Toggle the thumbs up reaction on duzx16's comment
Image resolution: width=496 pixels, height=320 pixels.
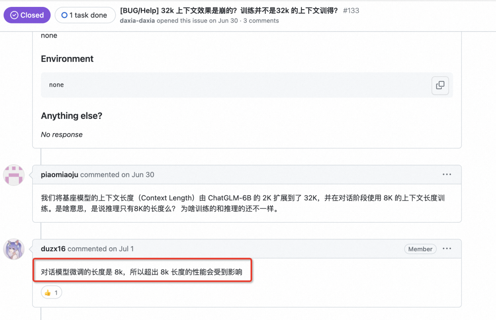pyautogui.click(x=51, y=292)
